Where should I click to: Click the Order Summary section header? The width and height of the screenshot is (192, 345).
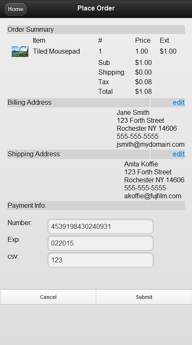point(96,29)
